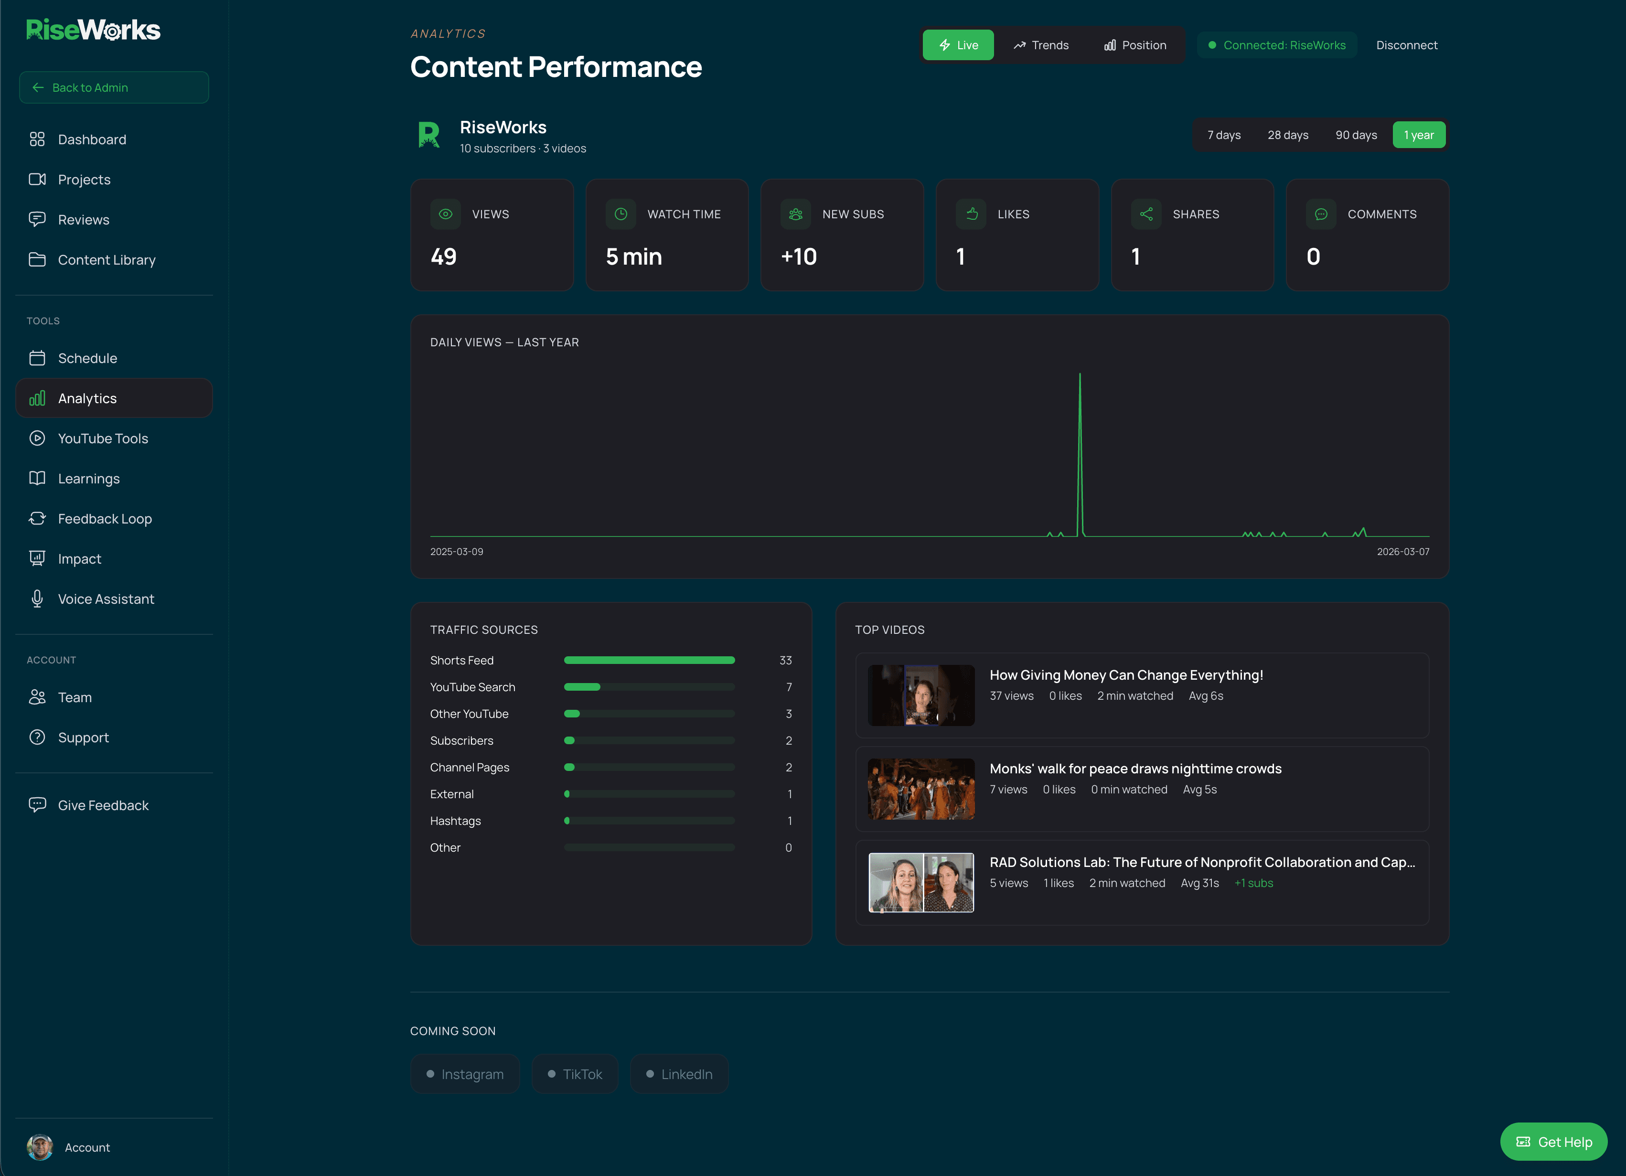Open the Voice Assistant microphone icon

[37, 599]
